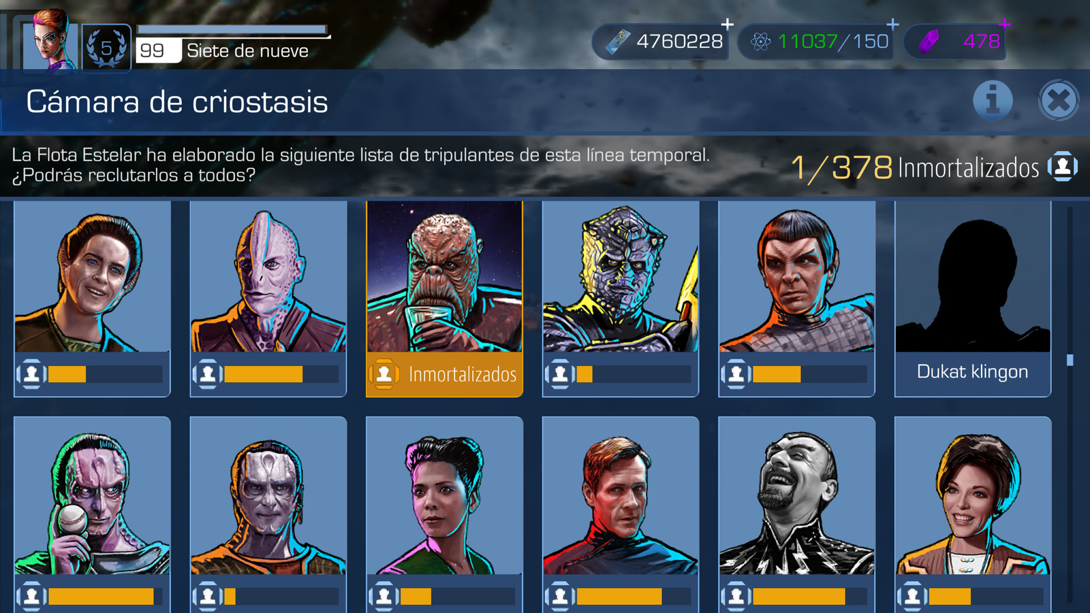Select the Cardassian holding a baseball card
The height and width of the screenshot is (613, 1090).
[92, 514]
